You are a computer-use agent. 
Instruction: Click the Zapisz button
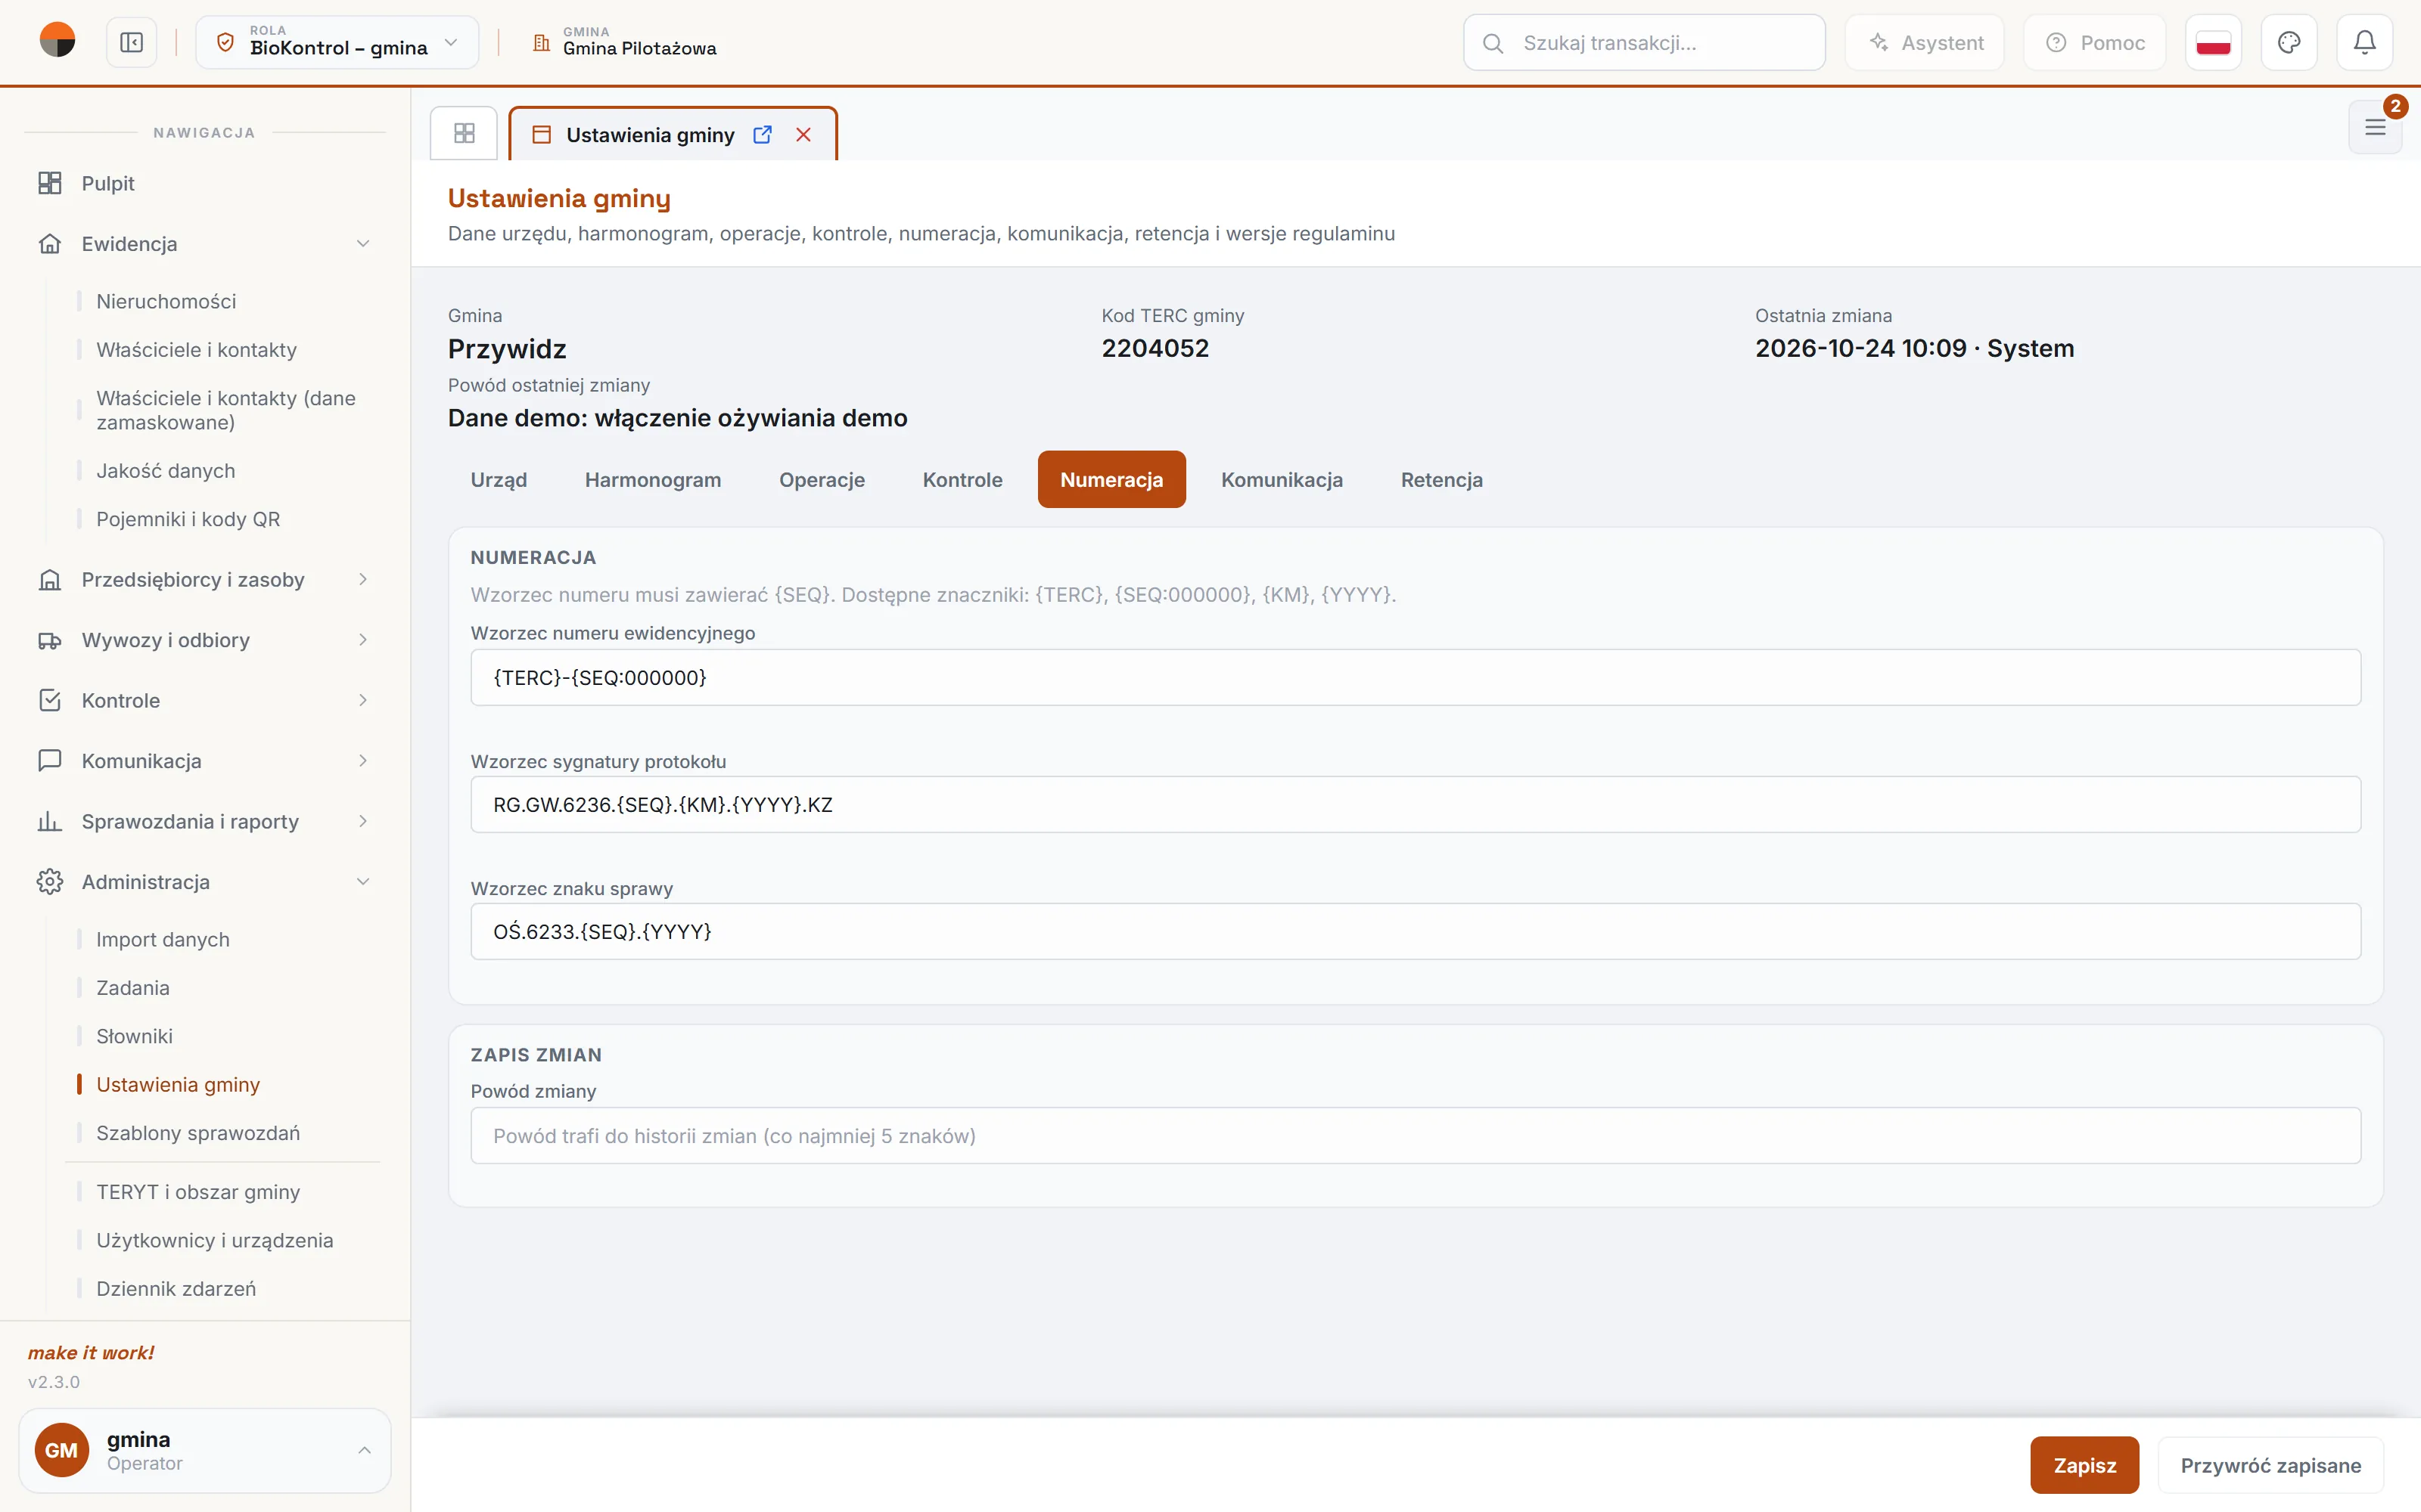tap(2085, 1465)
